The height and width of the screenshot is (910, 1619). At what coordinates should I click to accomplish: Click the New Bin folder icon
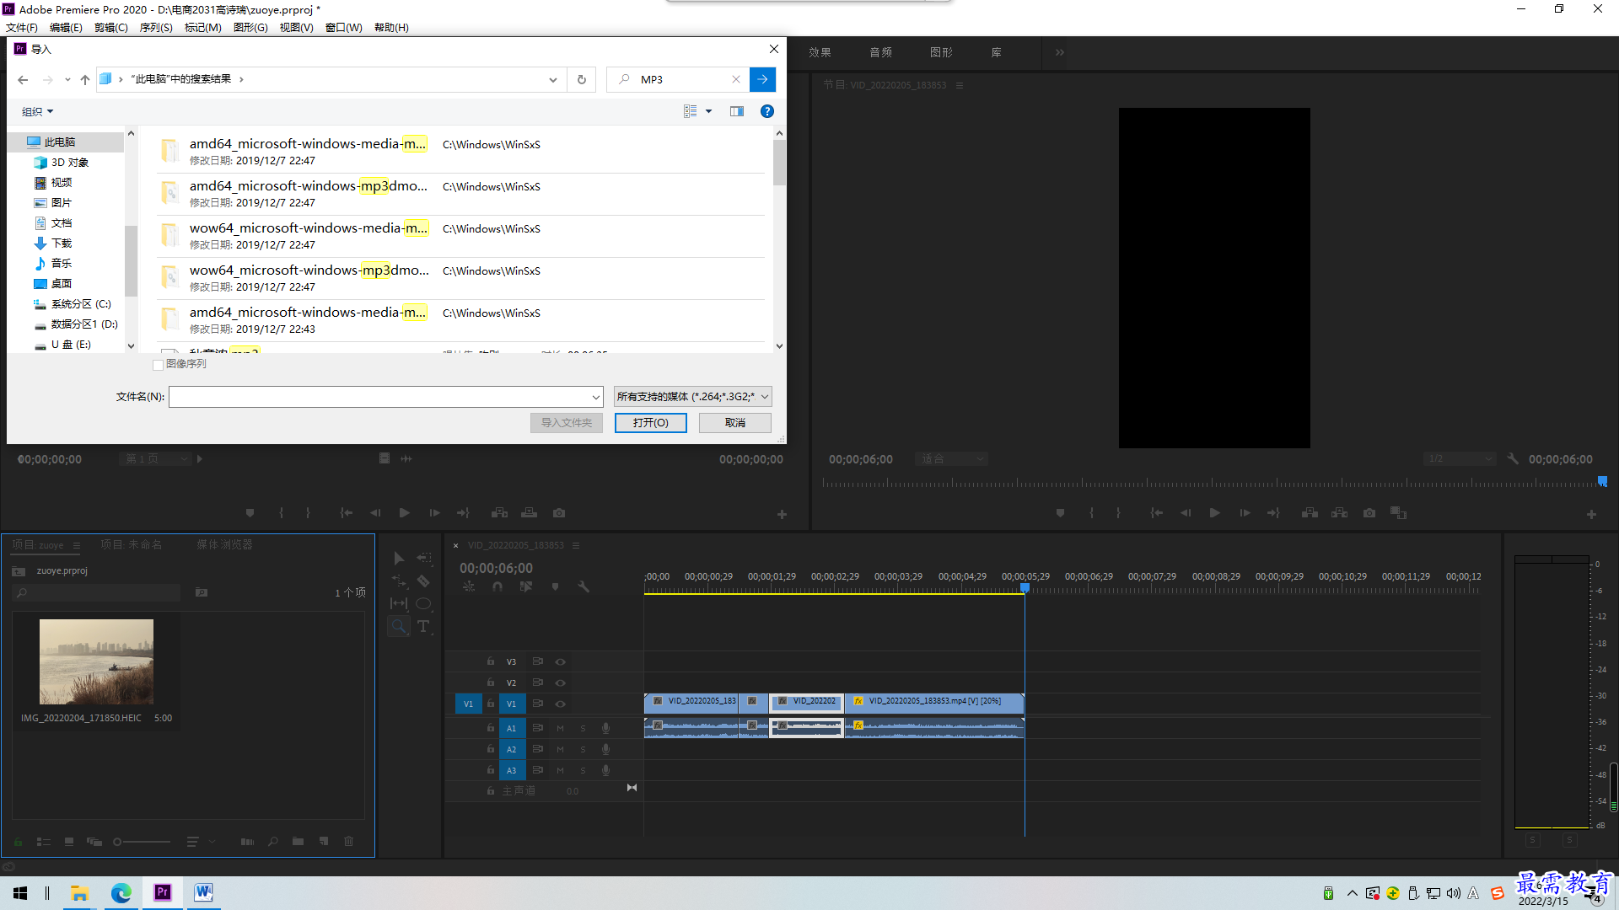[298, 841]
